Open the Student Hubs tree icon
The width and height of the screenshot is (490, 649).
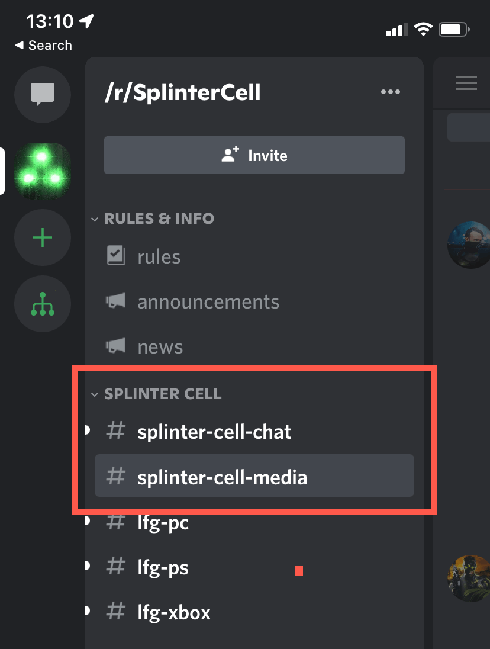(x=43, y=304)
